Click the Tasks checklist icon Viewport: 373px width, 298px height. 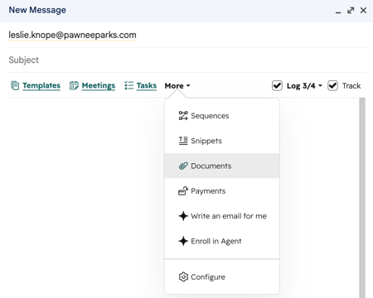128,85
